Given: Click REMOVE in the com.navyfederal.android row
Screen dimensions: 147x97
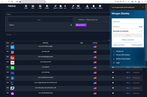Looking at the screenshot, I should point(136,78).
